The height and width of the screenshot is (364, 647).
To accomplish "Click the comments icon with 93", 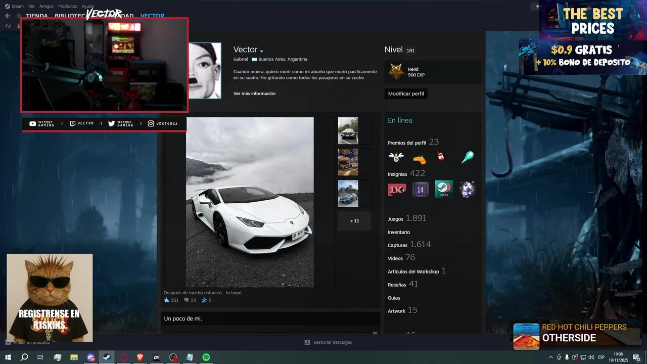I will (x=187, y=300).
